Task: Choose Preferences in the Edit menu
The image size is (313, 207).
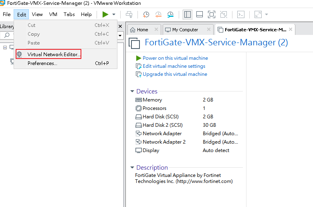Action: [x=65, y=63]
